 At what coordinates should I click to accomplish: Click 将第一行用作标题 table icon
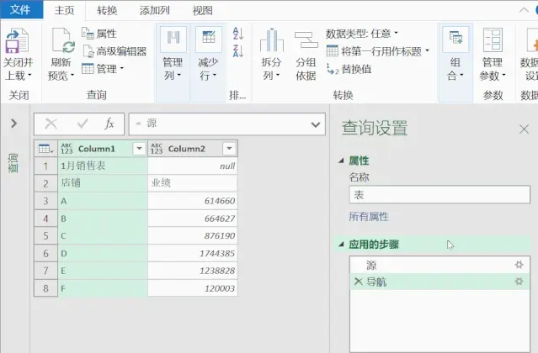pos(332,51)
